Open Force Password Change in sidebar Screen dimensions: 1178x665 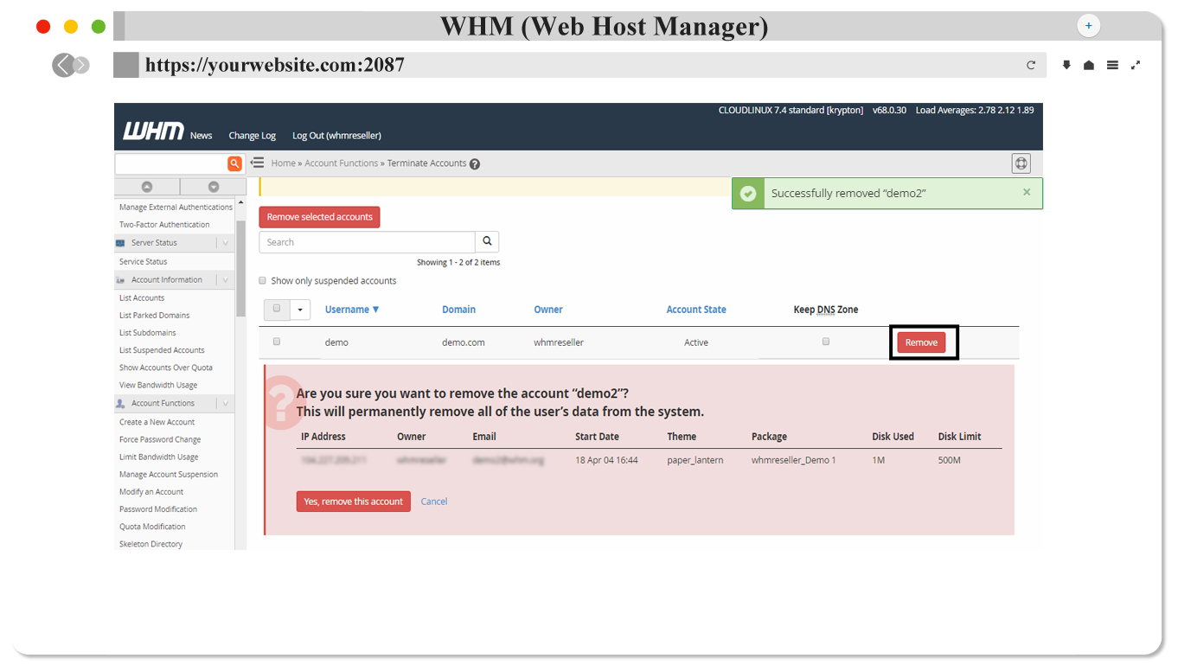pos(160,439)
